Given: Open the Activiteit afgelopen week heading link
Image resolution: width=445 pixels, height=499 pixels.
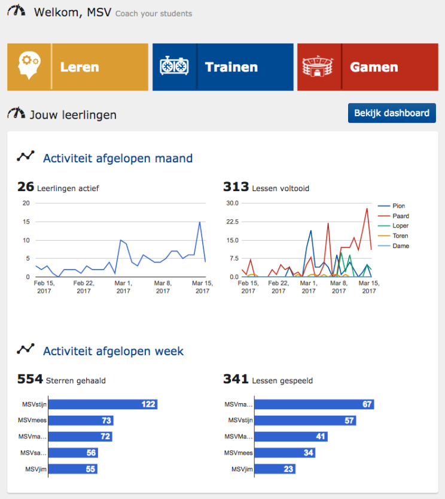Looking at the screenshot, I should pyautogui.click(x=114, y=351).
